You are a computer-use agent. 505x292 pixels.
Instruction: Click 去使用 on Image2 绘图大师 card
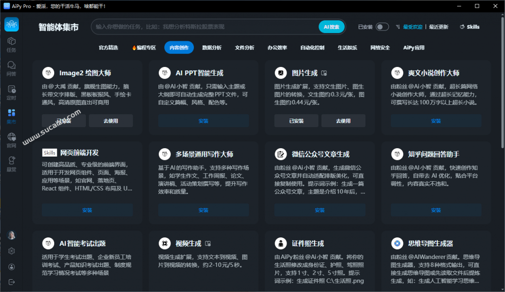pyautogui.click(x=111, y=121)
